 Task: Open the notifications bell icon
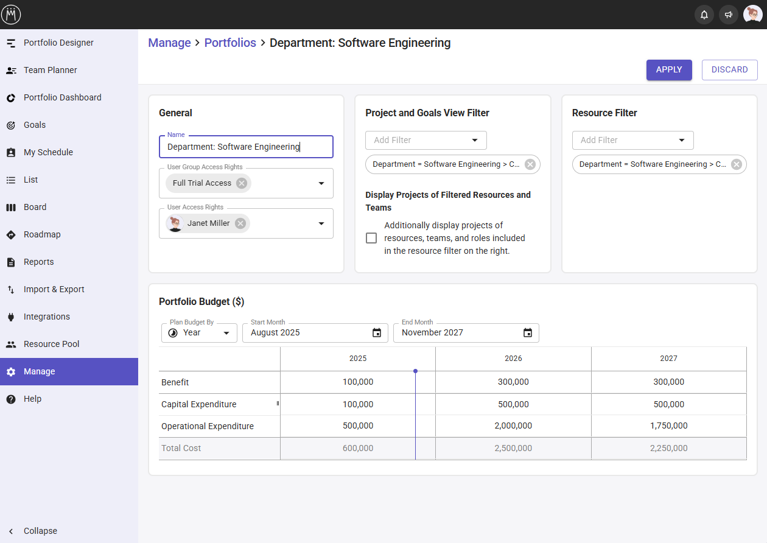tap(704, 15)
